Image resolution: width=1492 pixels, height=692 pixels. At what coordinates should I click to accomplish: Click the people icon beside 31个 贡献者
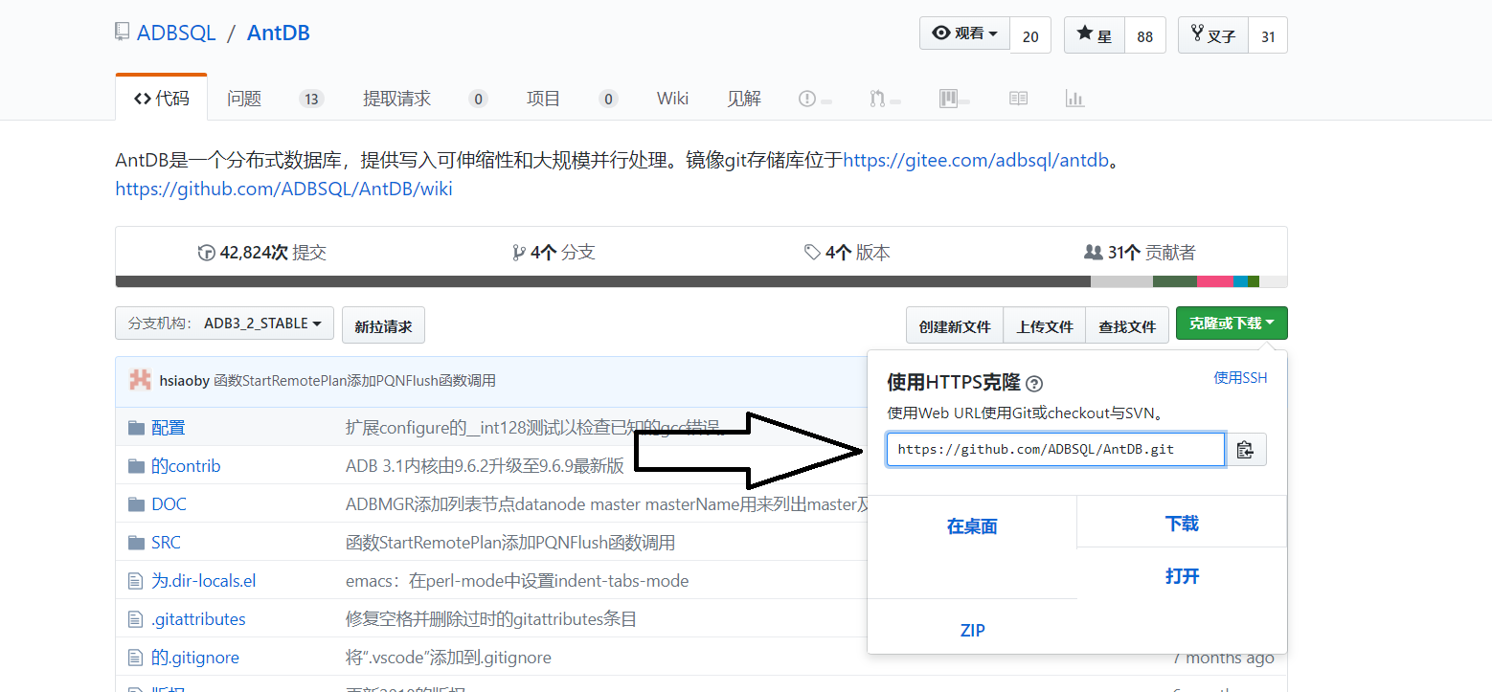tap(1093, 253)
